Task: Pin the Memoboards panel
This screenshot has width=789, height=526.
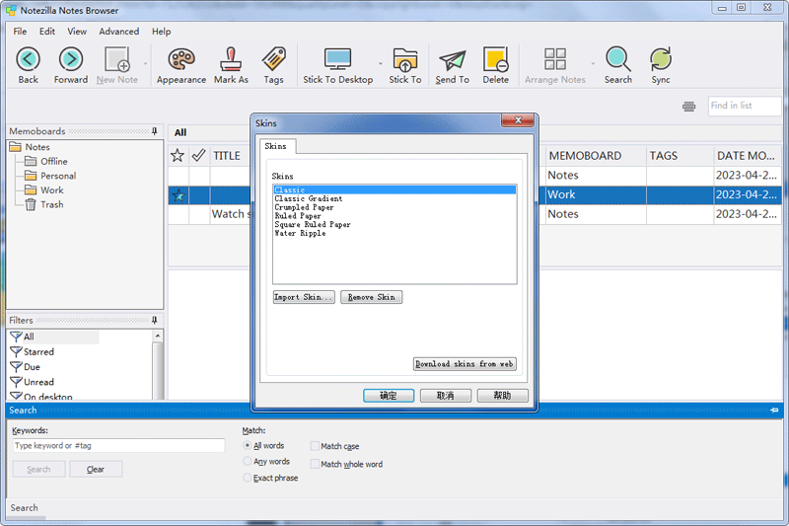Action: 155,131
